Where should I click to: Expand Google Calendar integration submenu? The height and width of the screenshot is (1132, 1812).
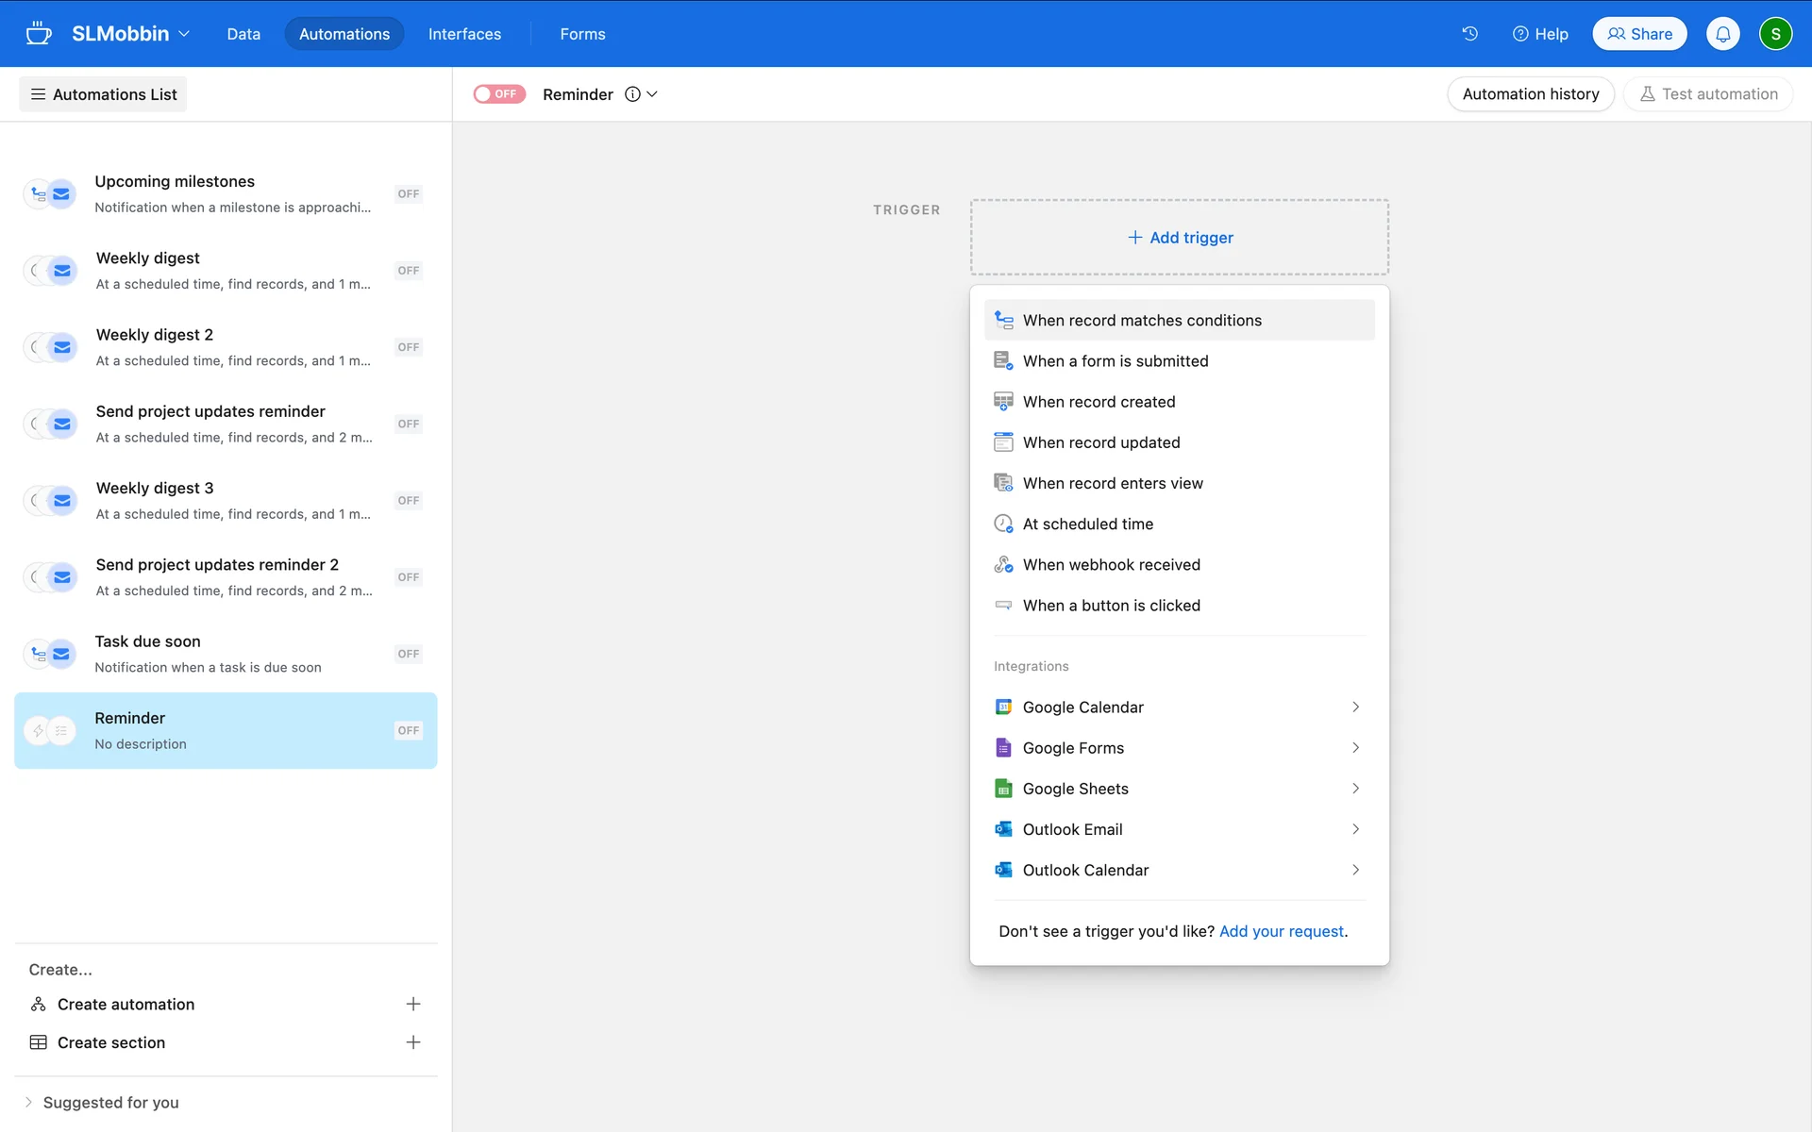[1355, 707]
